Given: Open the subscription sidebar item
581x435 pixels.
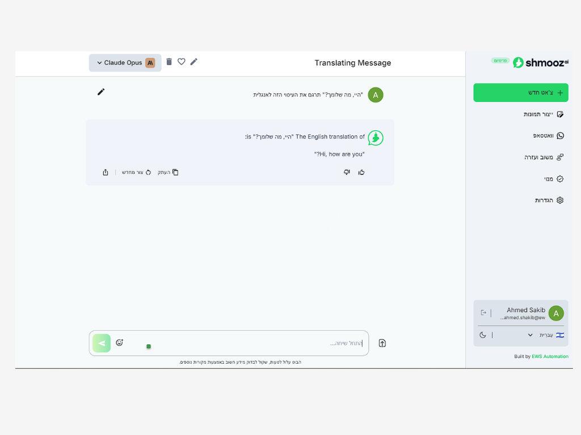Looking at the screenshot, I should point(554,179).
